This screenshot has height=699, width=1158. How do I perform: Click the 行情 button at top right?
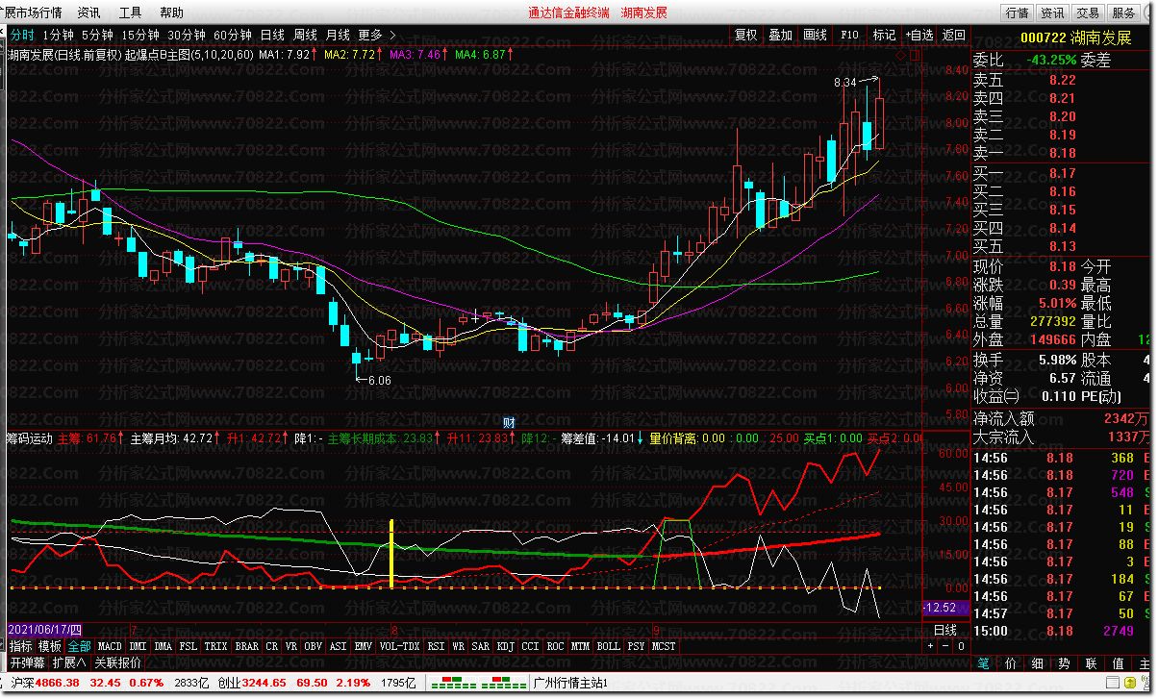coord(1018,12)
